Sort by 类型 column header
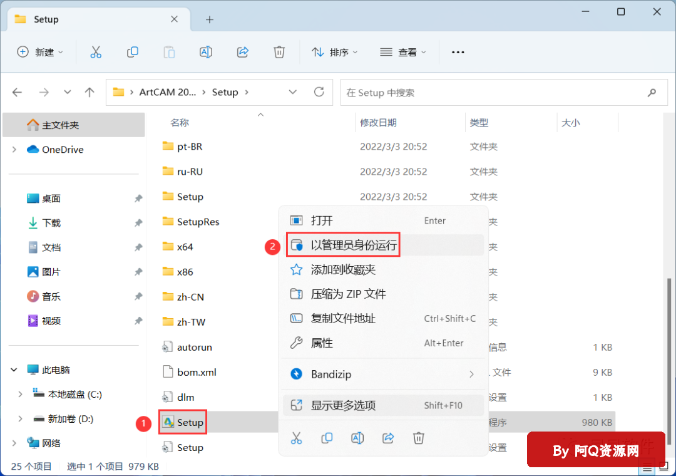This screenshot has width=676, height=476. click(x=479, y=123)
